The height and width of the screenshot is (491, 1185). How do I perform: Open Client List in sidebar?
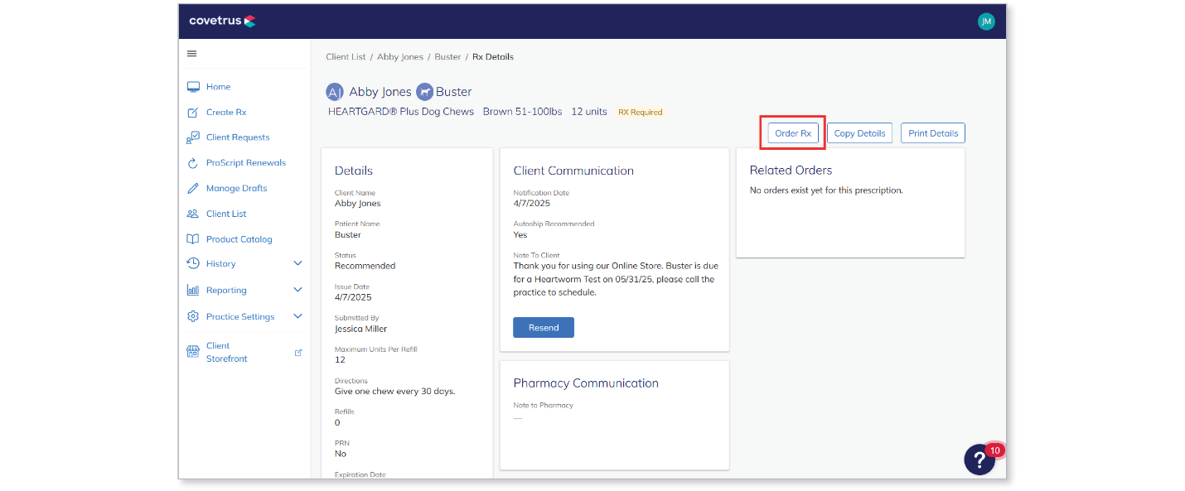(226, 214)
